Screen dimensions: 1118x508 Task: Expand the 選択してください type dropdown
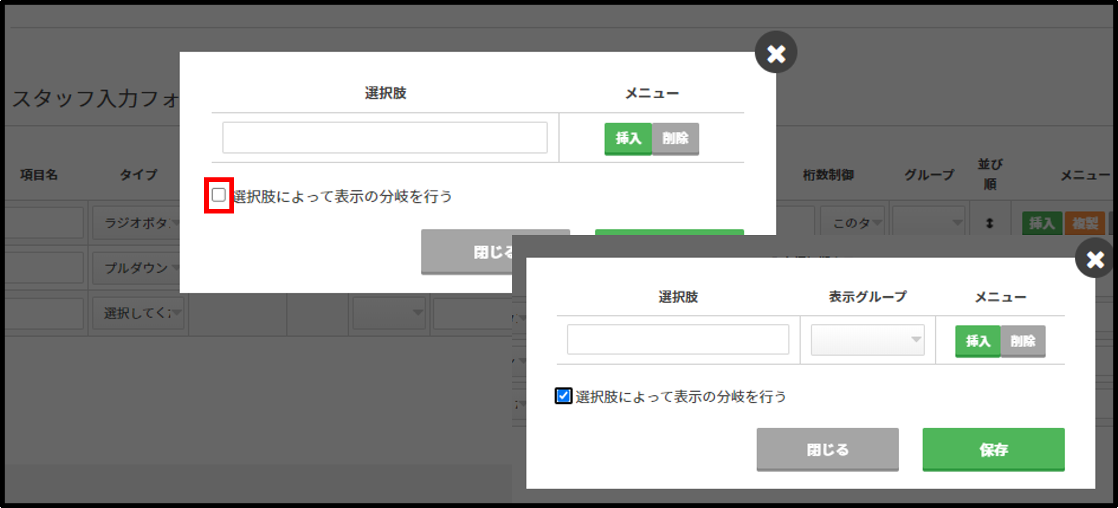(139, 313)
